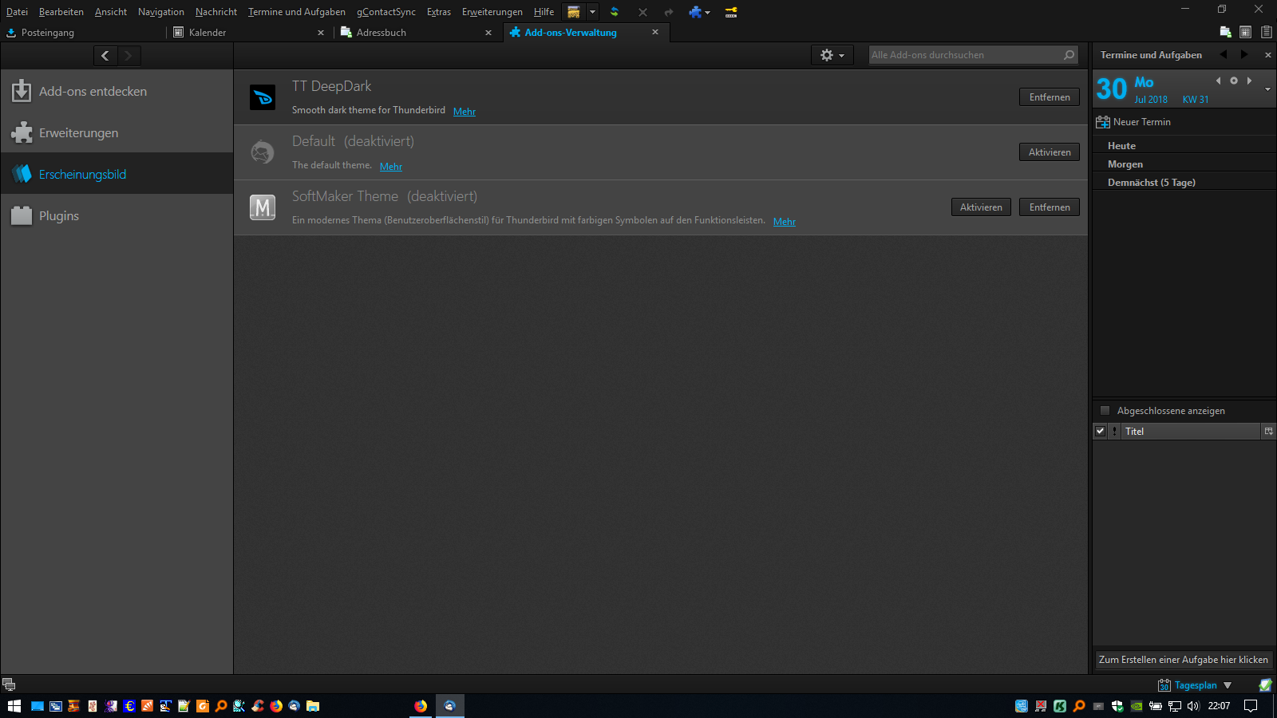Image resolution: width=1277 pixels, height=718 pixels.
Task: Close the Kalender tab
Action: [x=321, y=33]
